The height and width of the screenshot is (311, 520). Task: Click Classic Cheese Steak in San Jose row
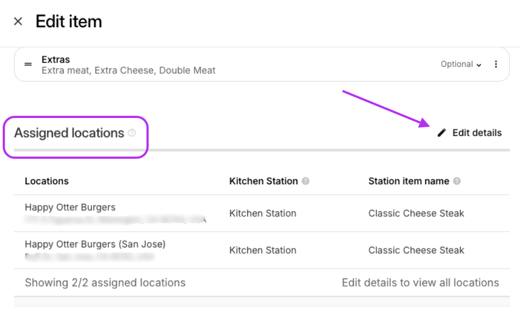pos(416,251)
